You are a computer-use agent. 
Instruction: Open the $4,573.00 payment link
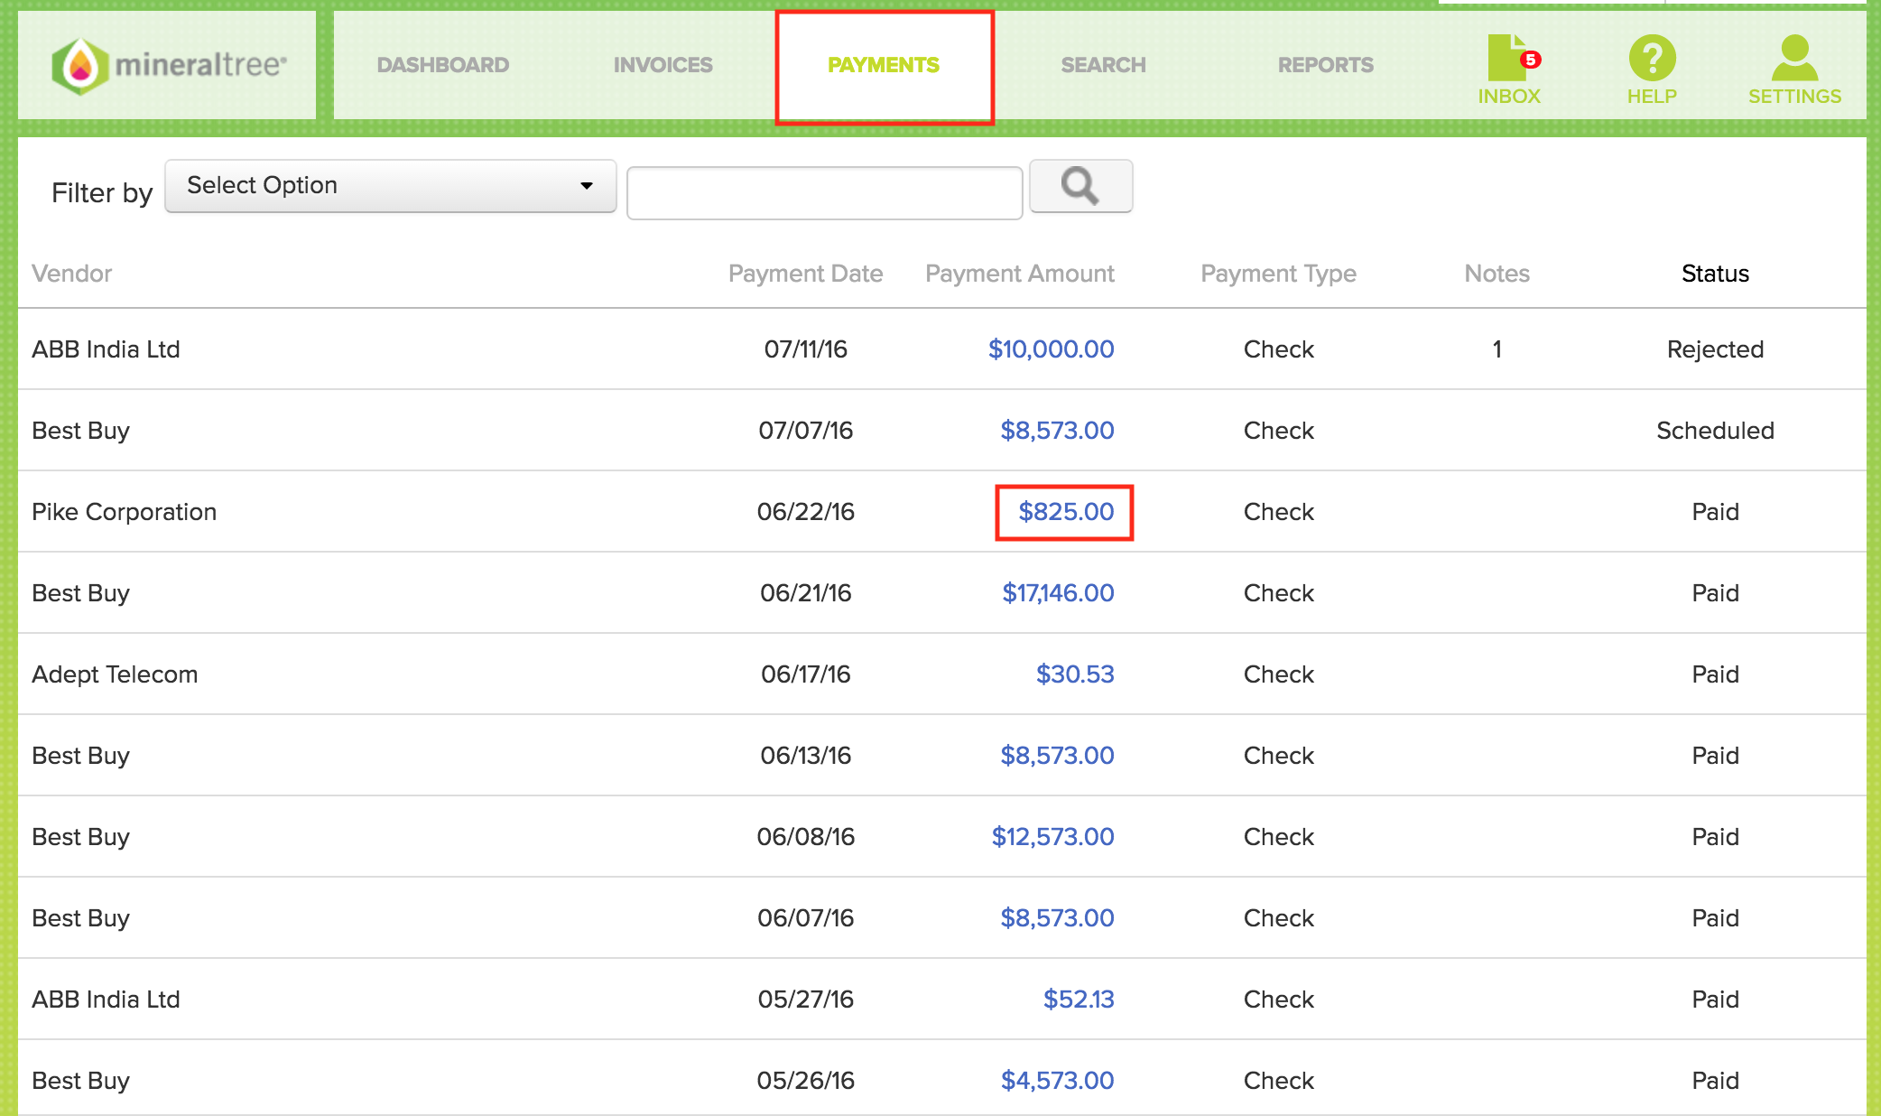[x=1058, y=1081]
